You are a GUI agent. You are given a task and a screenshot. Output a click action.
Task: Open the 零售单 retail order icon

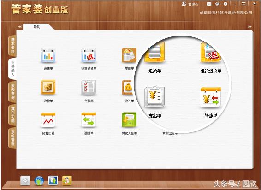point(129,55)
